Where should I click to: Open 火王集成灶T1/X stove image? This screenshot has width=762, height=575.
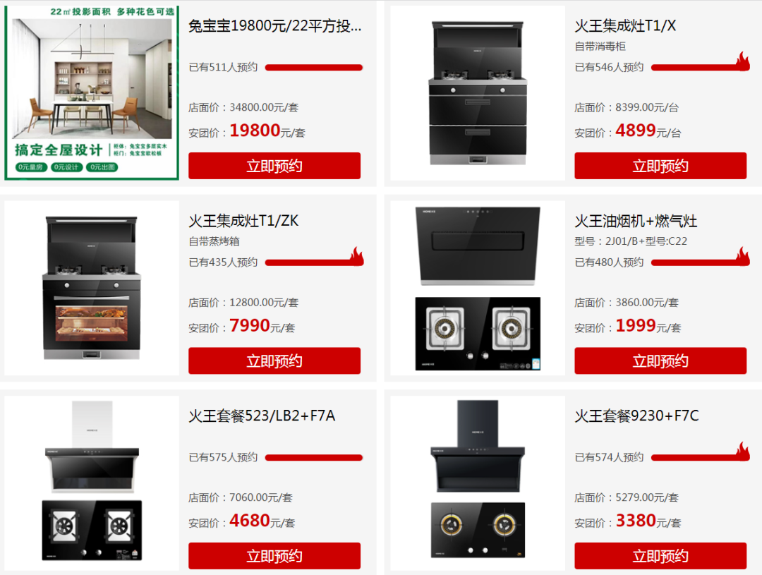pos(478,93)
